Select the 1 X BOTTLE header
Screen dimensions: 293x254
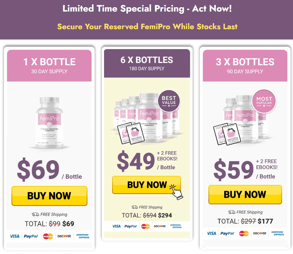[x=49, y=66]
